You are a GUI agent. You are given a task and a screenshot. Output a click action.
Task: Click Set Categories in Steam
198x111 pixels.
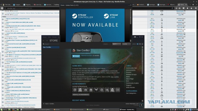(131, 93)
